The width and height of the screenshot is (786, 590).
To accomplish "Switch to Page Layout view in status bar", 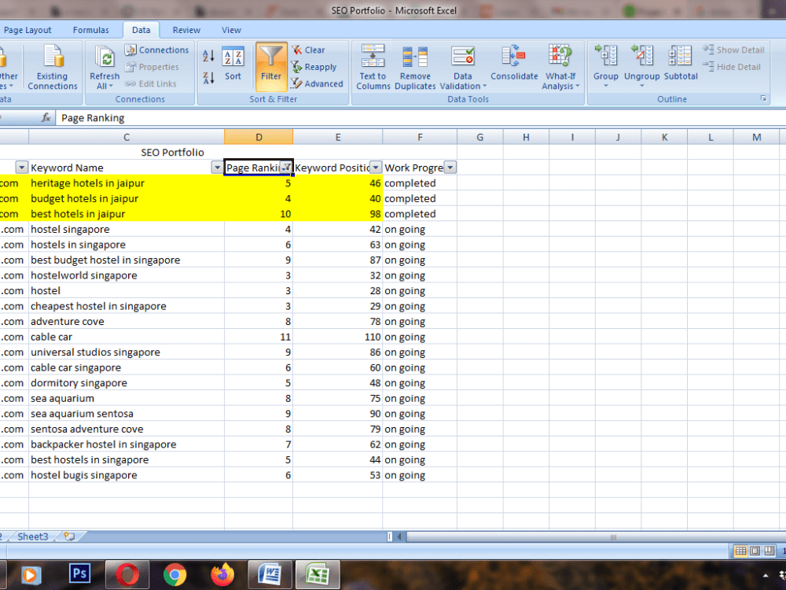I will [755, 551].
